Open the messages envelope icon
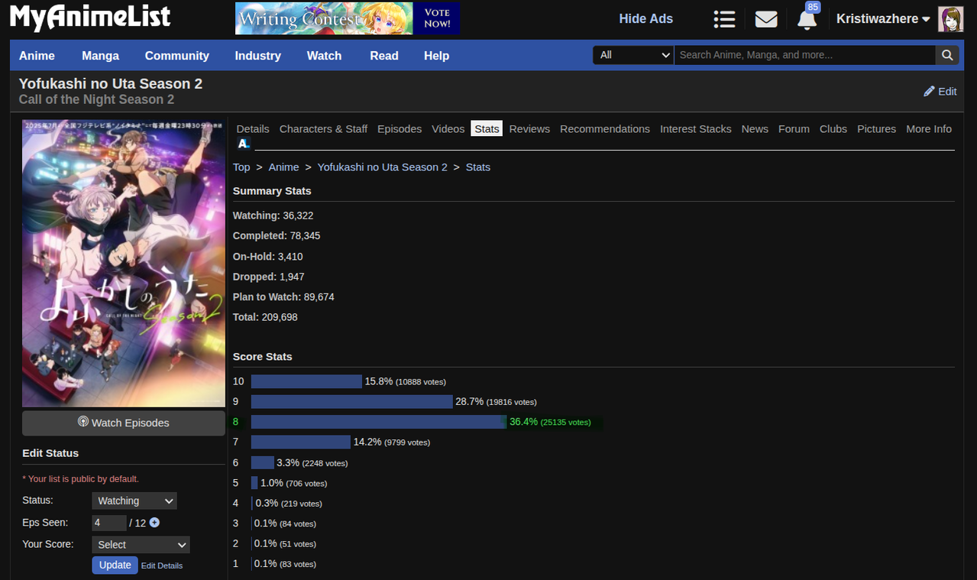This screenshot has height=580, width=977. (766, 19)
